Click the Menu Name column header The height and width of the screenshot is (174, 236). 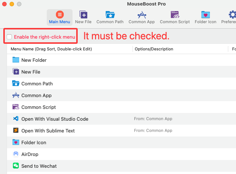pyautogui.click(x=51, y=49)
